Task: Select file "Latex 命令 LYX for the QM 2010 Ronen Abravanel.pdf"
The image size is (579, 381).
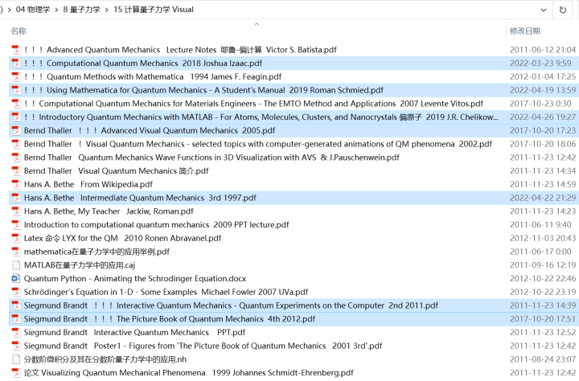Action: (x=122, y=238)
